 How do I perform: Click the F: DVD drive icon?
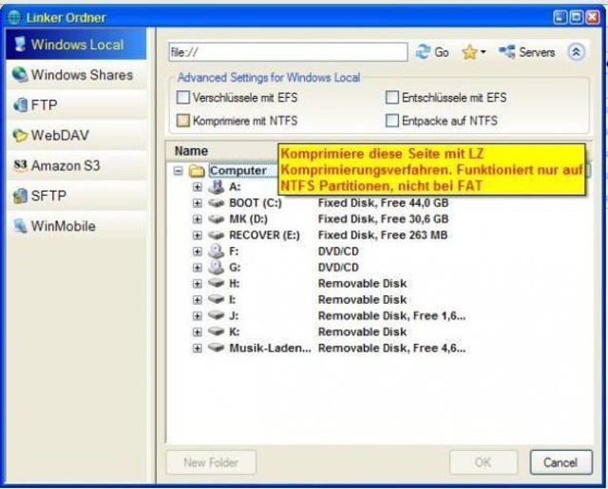(x=216, y=251)
